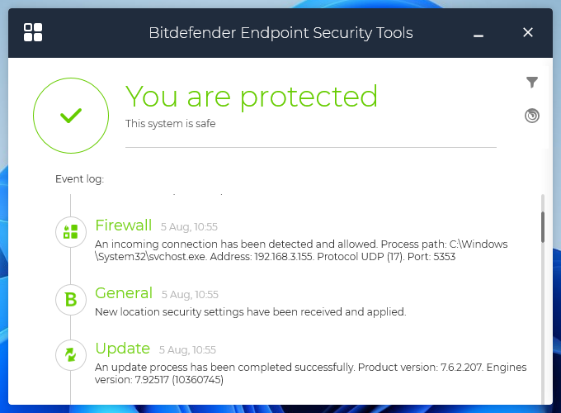Open the scan actions radar icon

532,116
